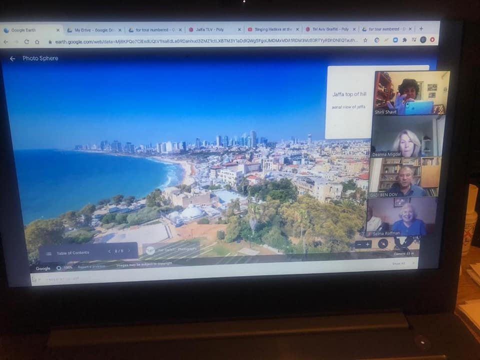Bookmark this page with the star icon
480x360 pixels.
[x=365, y=40]
